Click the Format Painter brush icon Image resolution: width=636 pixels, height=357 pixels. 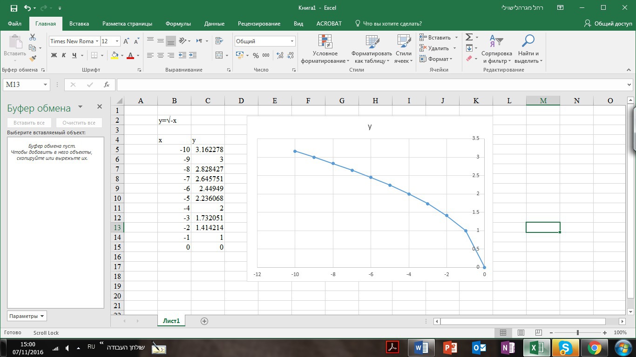click(33, 59)
